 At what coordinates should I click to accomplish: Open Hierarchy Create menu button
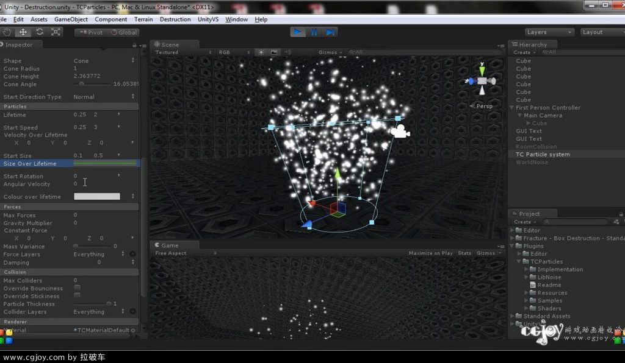(x=524, y=52)
